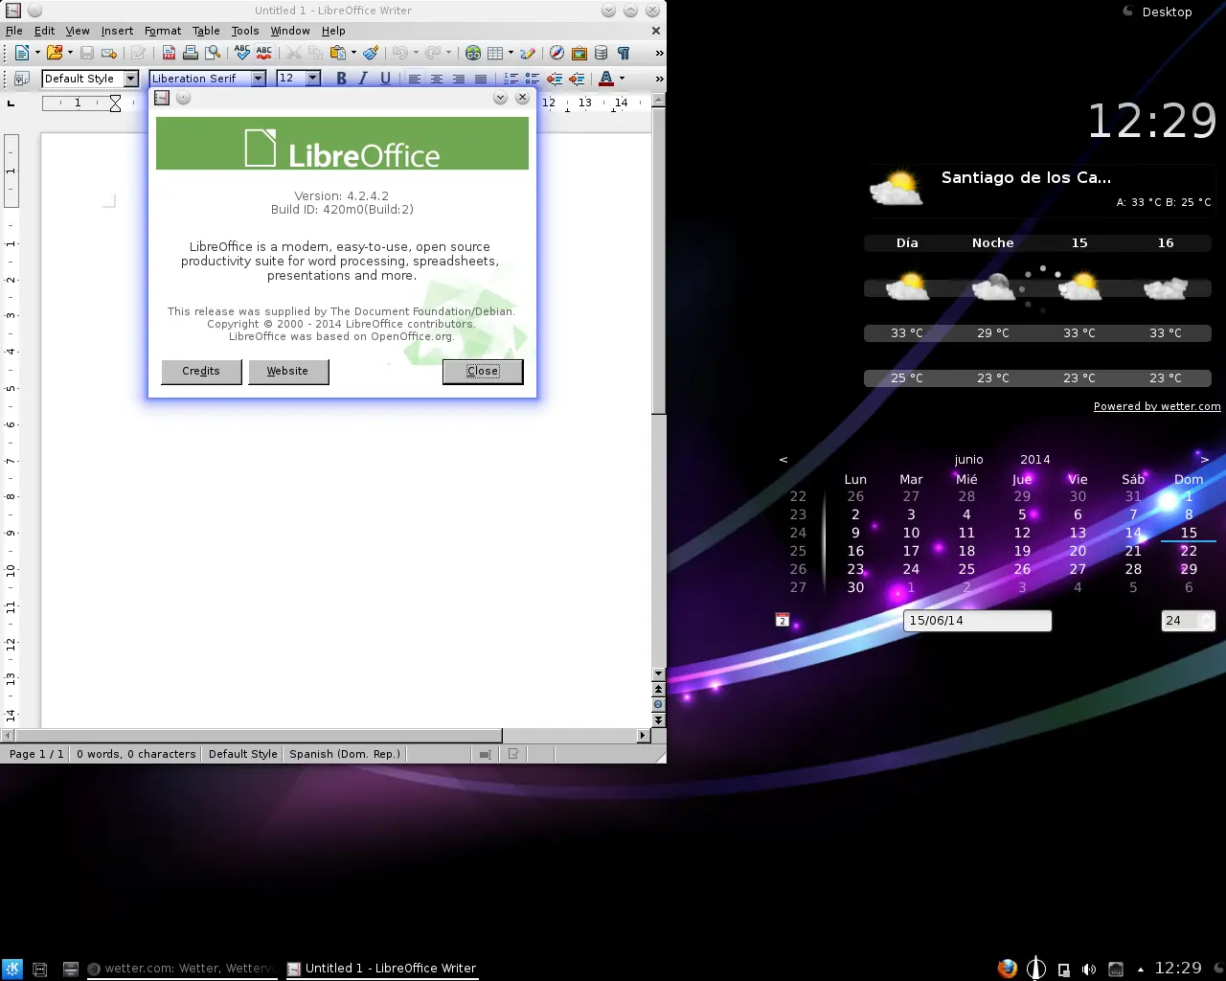
Task: Click the Font Color letter A icon
Action: click(606, 79)
